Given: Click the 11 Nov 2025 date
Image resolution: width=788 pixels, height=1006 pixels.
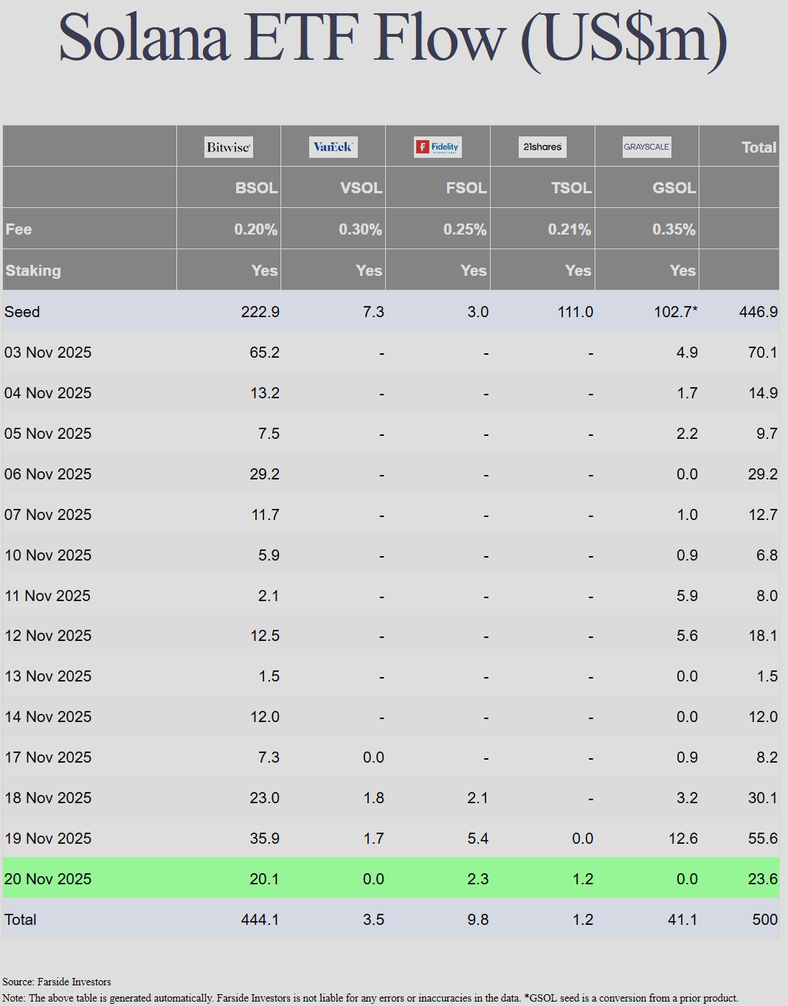Looking at the screenshot, I should (47, 596).
